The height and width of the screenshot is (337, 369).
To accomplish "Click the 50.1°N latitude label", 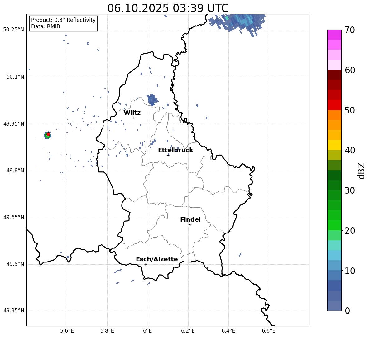I will pyautogui.click(x=15, y=77).
